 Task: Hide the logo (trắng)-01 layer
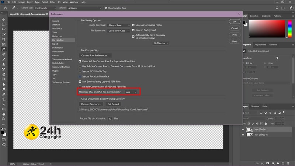[x=243, y=135]
